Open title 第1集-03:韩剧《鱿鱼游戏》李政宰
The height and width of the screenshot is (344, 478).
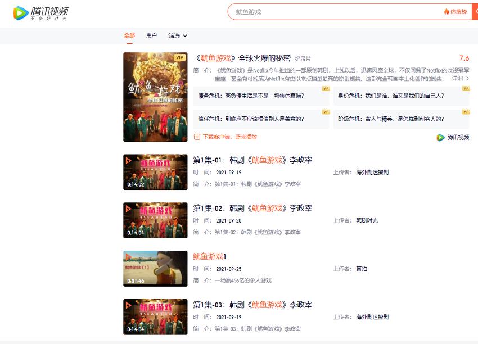(252, 305)
